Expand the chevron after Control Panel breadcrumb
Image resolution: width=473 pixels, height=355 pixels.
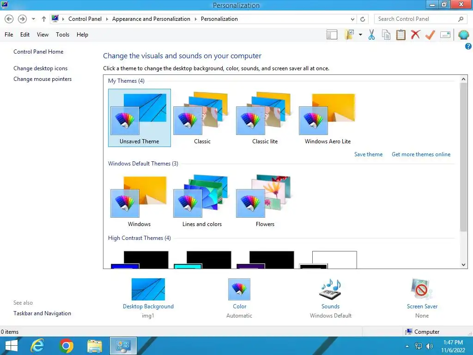point(107,19)
